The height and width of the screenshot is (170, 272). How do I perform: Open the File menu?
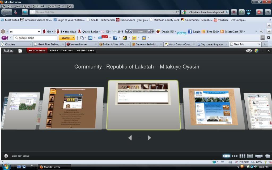tap(3, 6)
